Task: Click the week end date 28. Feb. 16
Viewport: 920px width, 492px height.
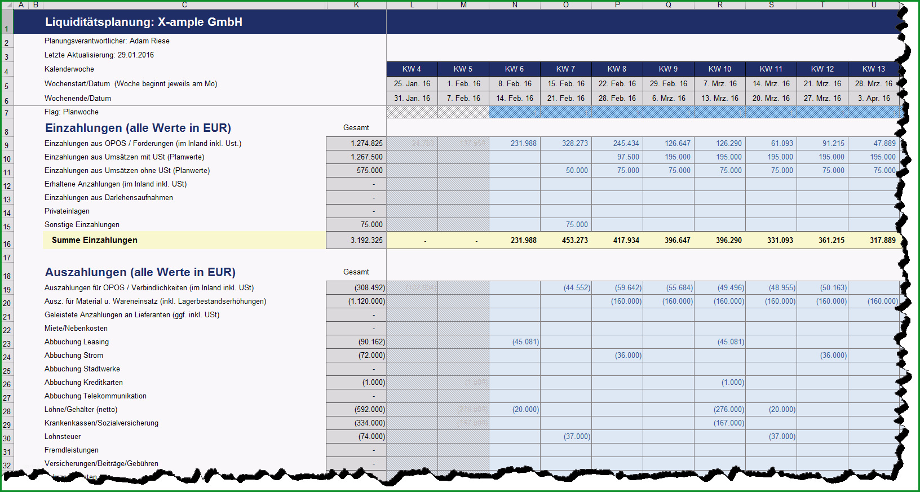Action: click(x=617, y=98)
